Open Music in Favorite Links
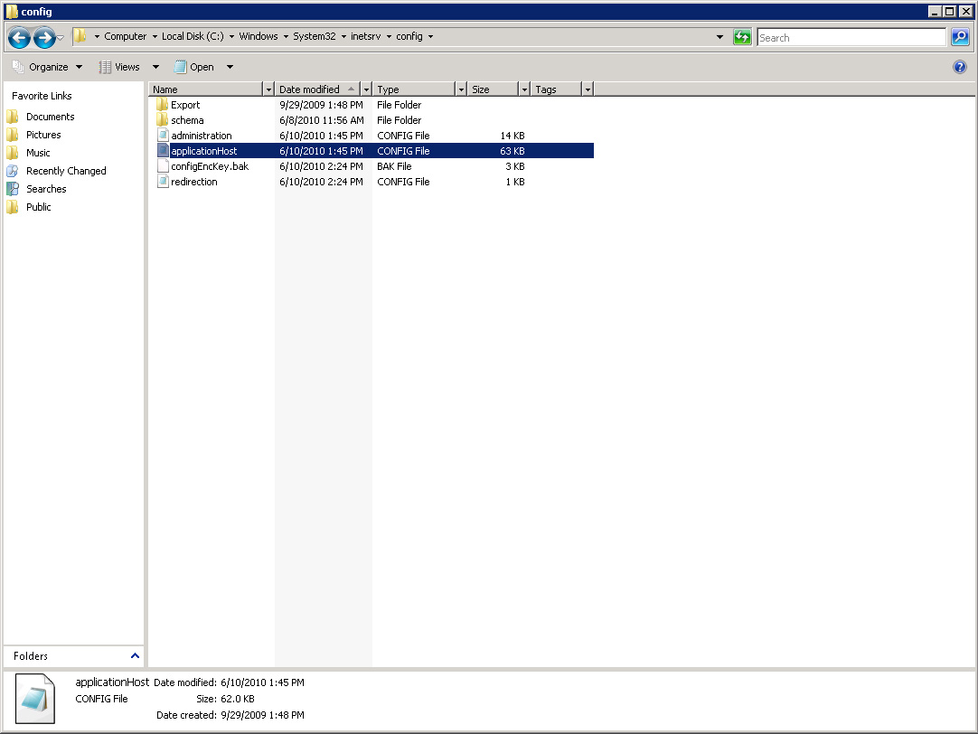 pyautogui.click(x=38, y=153)
